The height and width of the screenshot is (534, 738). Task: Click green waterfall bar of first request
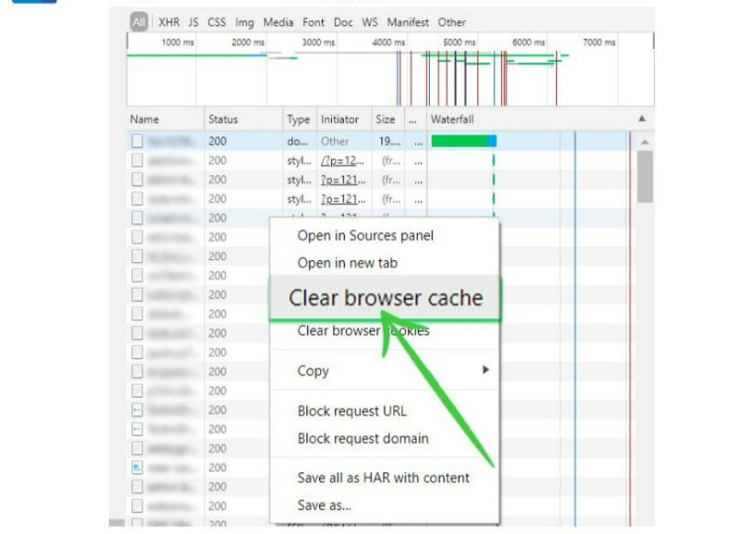[464, 141]
